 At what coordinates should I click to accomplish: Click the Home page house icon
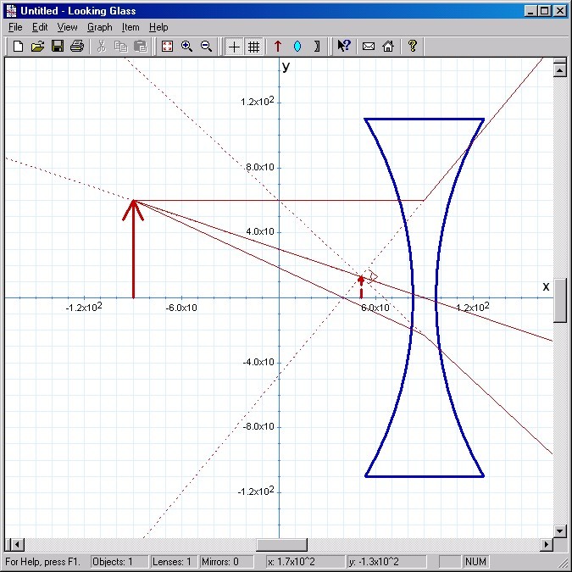point(388,47)
